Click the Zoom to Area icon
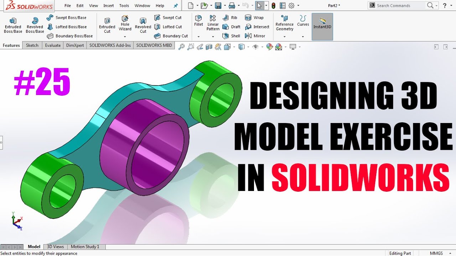456x256 pixels. click(191, 47)
